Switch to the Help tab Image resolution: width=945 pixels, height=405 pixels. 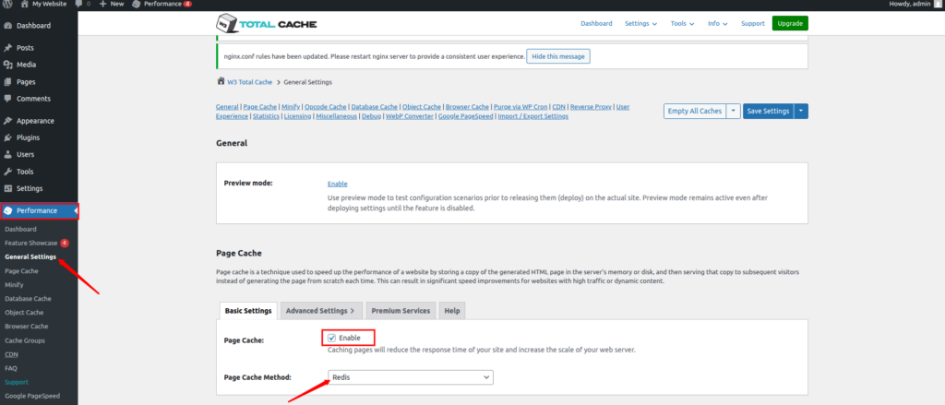(x=452, y=311)
